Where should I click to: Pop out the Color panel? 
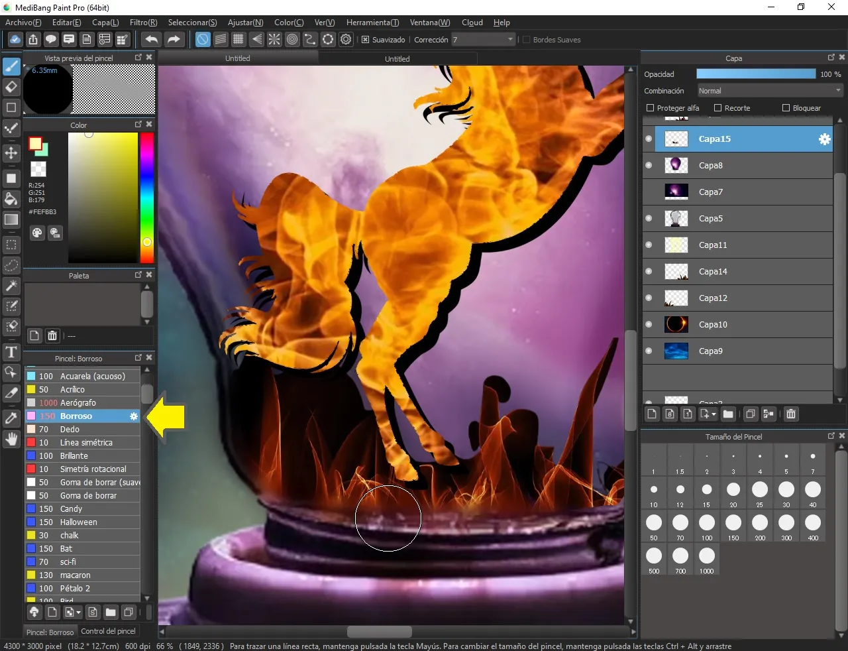(x=138, y=124)
